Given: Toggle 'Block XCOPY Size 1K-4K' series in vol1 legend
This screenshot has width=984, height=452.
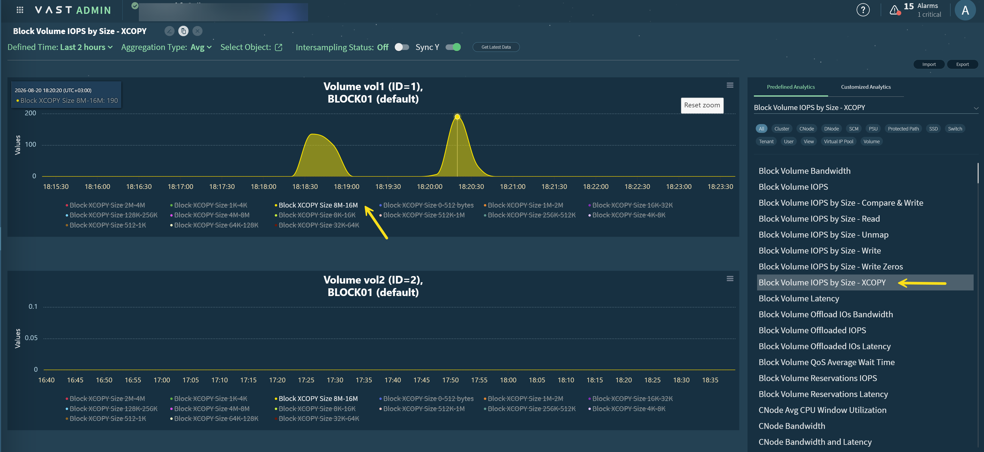Looking at the screenshot, I should [x=209, y=205].
